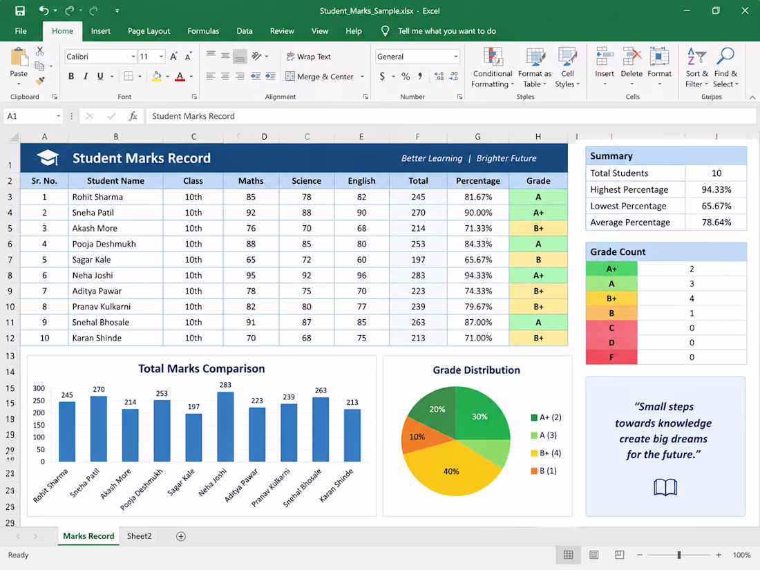Click the Format Painter brush icon

(40, 80)
